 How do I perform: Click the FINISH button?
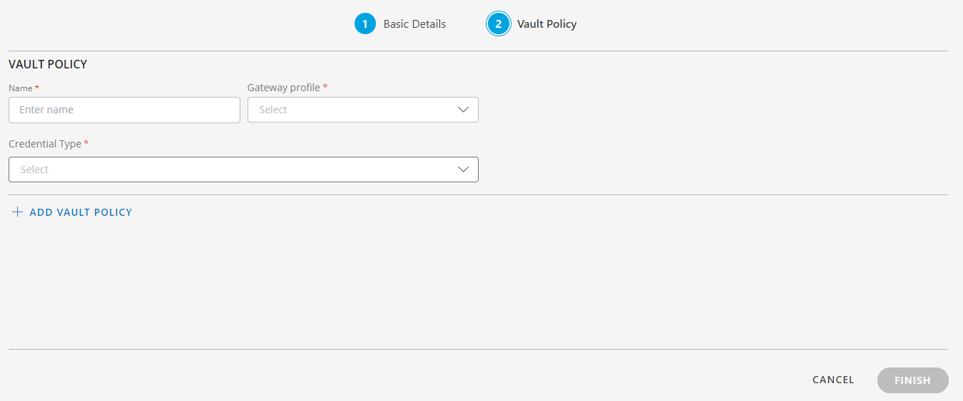pos(913,380)
